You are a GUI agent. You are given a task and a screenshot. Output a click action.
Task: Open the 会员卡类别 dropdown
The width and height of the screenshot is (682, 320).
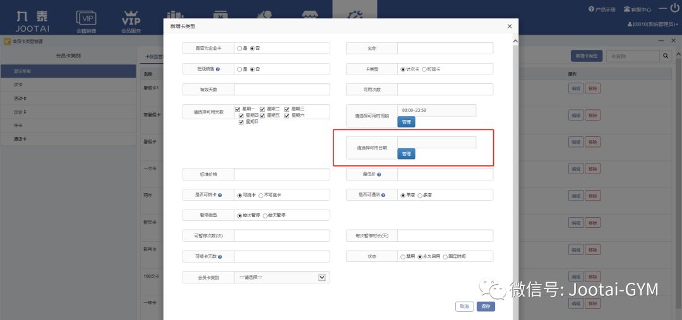[x=282, y=277]
